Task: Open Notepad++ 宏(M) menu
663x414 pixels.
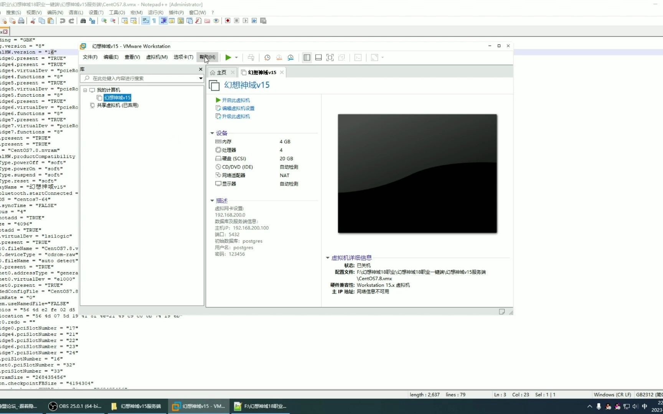Action: [x=137, y=13]
